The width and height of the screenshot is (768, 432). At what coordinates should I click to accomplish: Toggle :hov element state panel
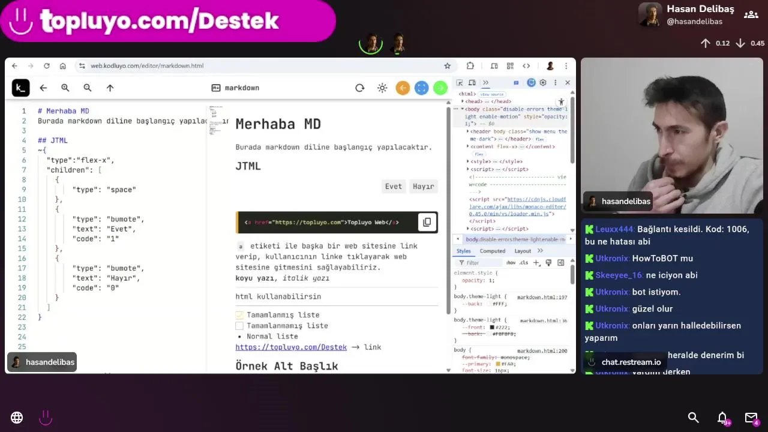(511, 263)
